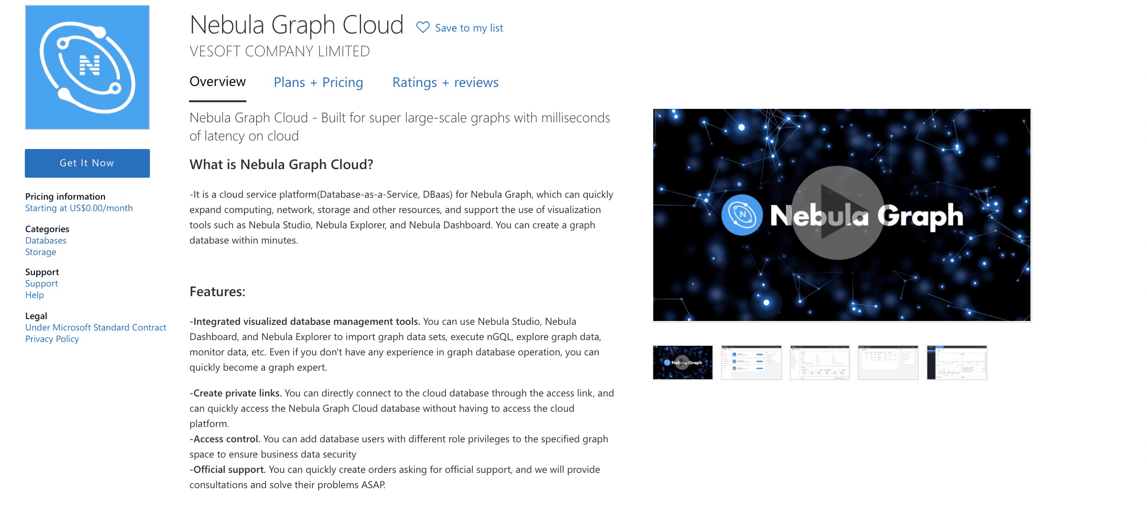Click the Nebula Graph Cloud logo icon
1147x513 pixels.
tap(87, 67)
